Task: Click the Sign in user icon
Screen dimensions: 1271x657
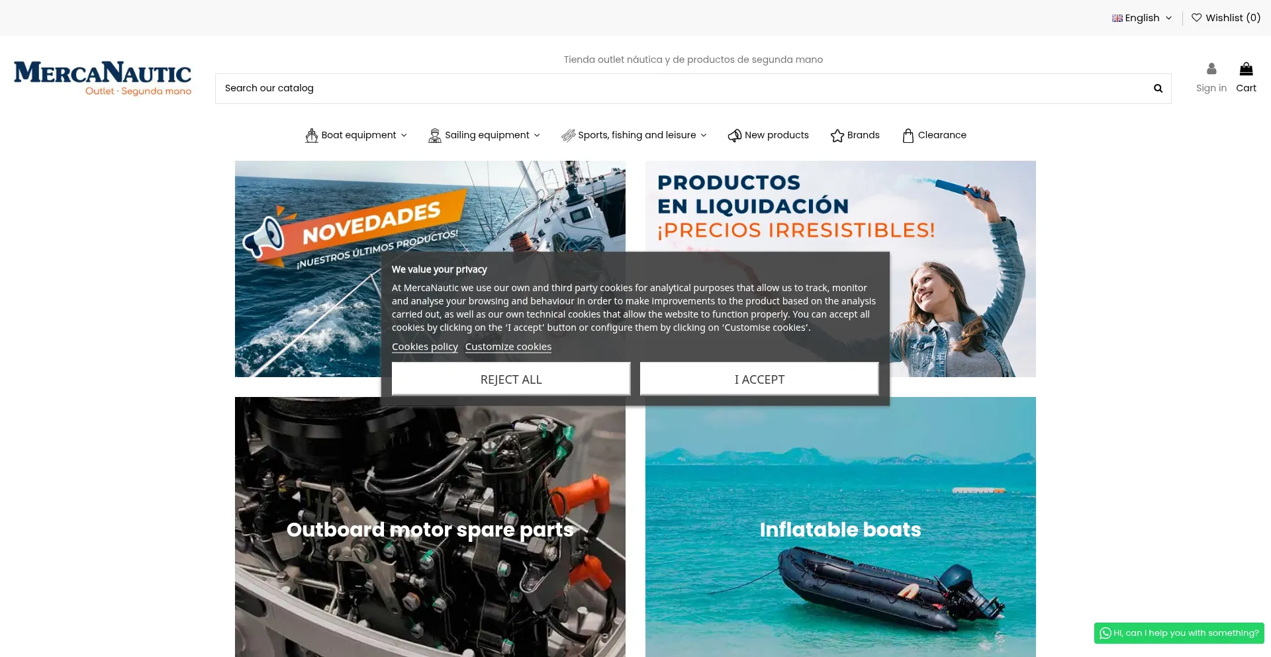Action: [x=1211, y=69]
